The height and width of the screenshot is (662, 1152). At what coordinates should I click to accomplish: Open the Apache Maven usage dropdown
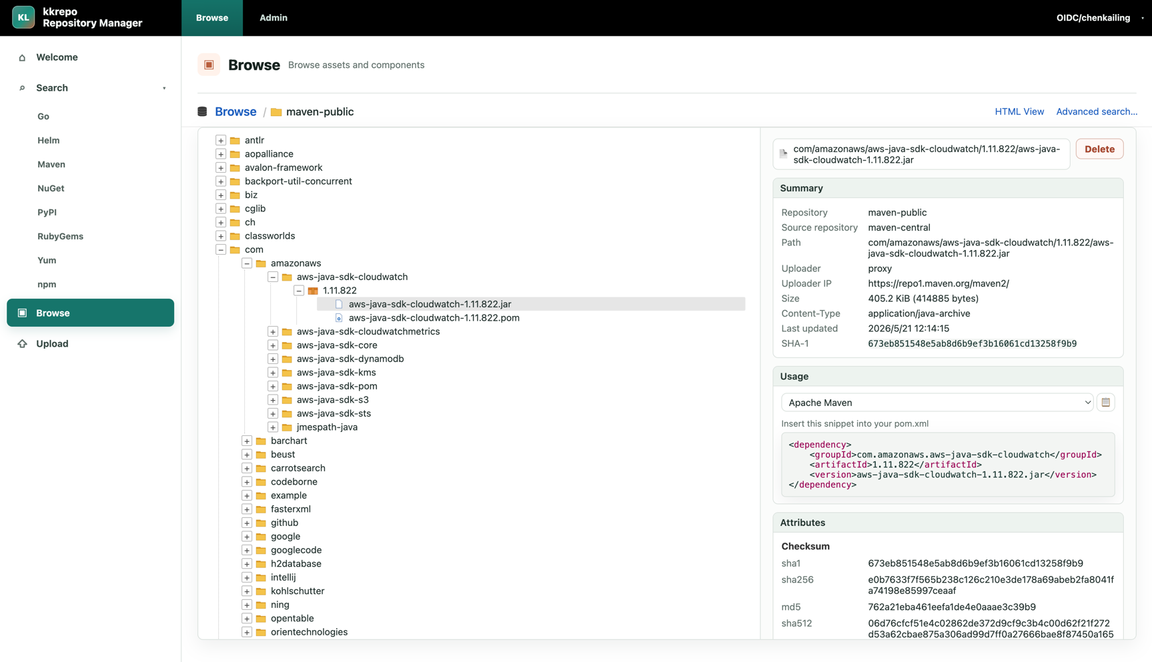(x=937, y=403)
